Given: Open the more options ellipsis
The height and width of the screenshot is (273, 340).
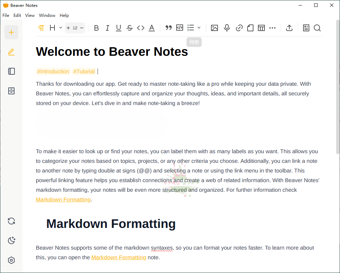Looking at the screenshot, I should click(272, 28).
